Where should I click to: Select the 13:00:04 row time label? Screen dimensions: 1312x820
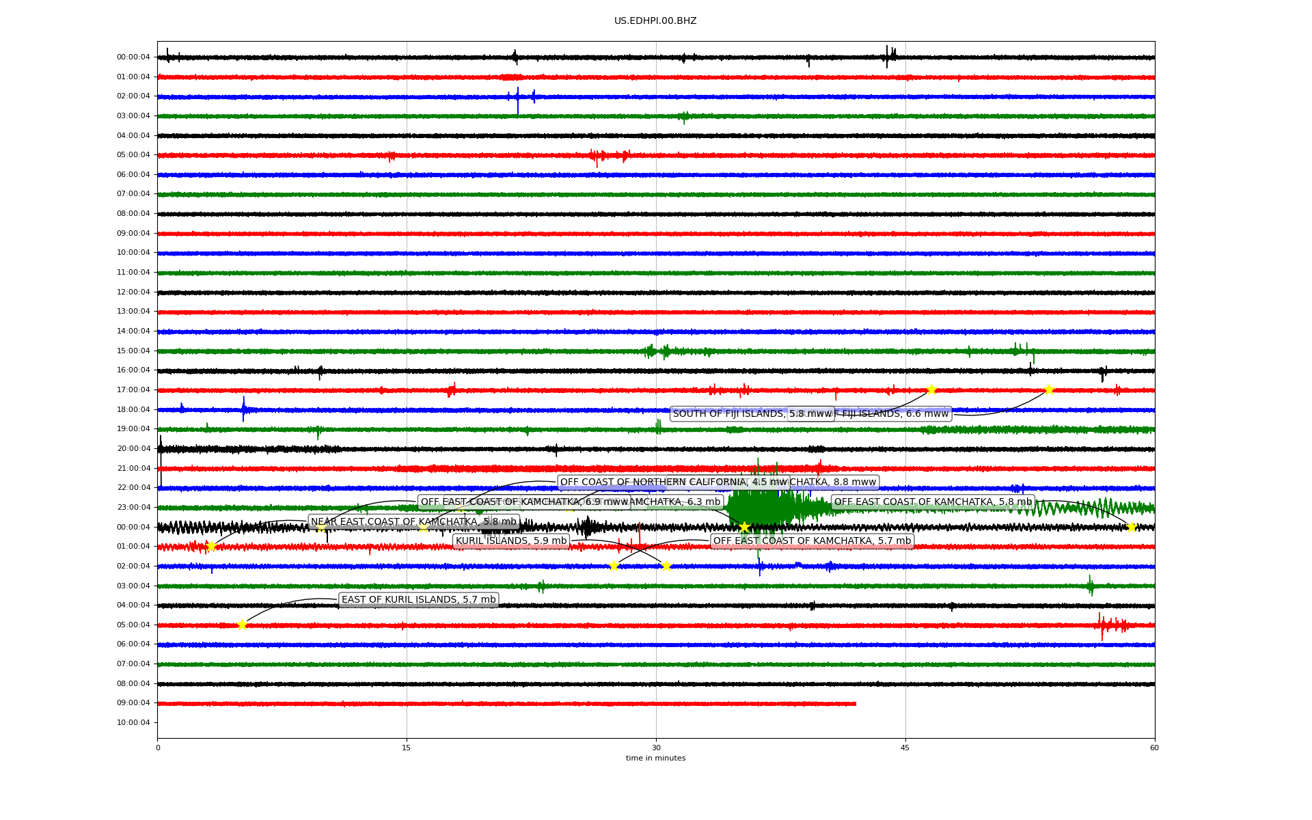point(133,312)
